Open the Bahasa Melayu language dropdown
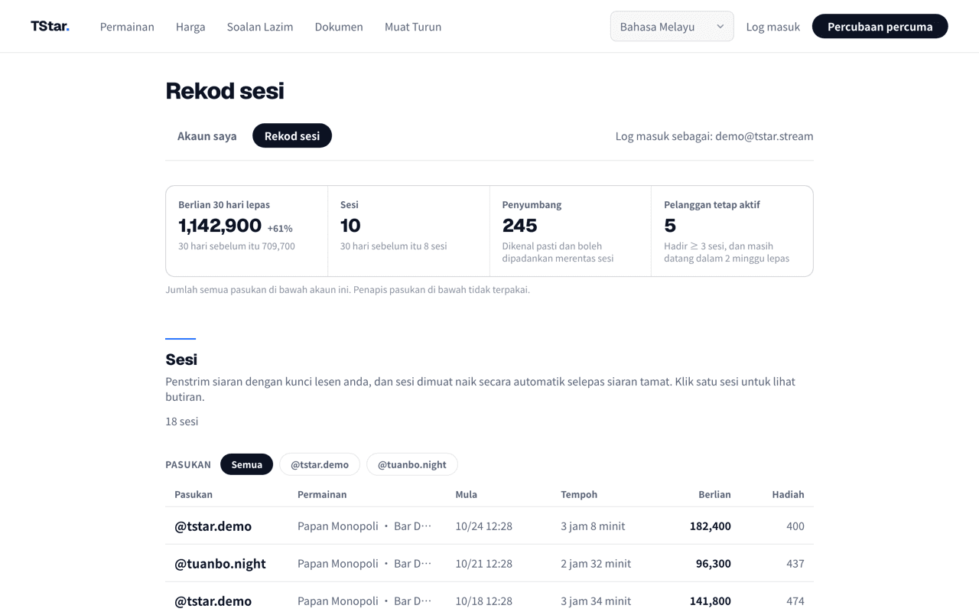The height and width of the screenshot is (612, 979). 672,27
